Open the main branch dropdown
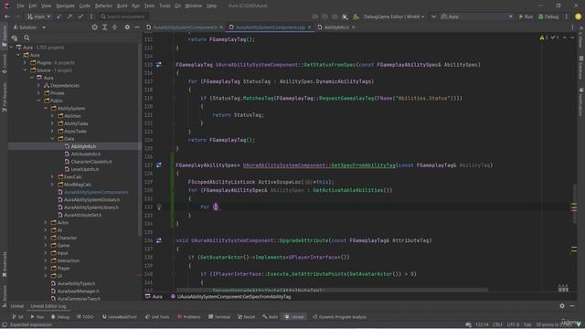585x329 pixels. coord(38,16)
